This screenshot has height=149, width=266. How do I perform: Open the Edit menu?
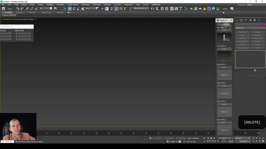9,5
